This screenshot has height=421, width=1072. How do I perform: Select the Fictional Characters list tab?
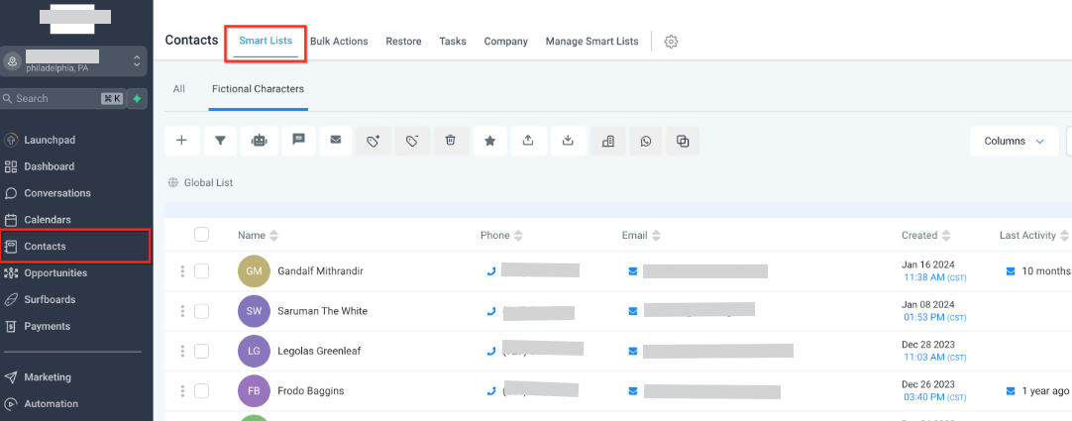pyautogui.click(x=258, y=89)
